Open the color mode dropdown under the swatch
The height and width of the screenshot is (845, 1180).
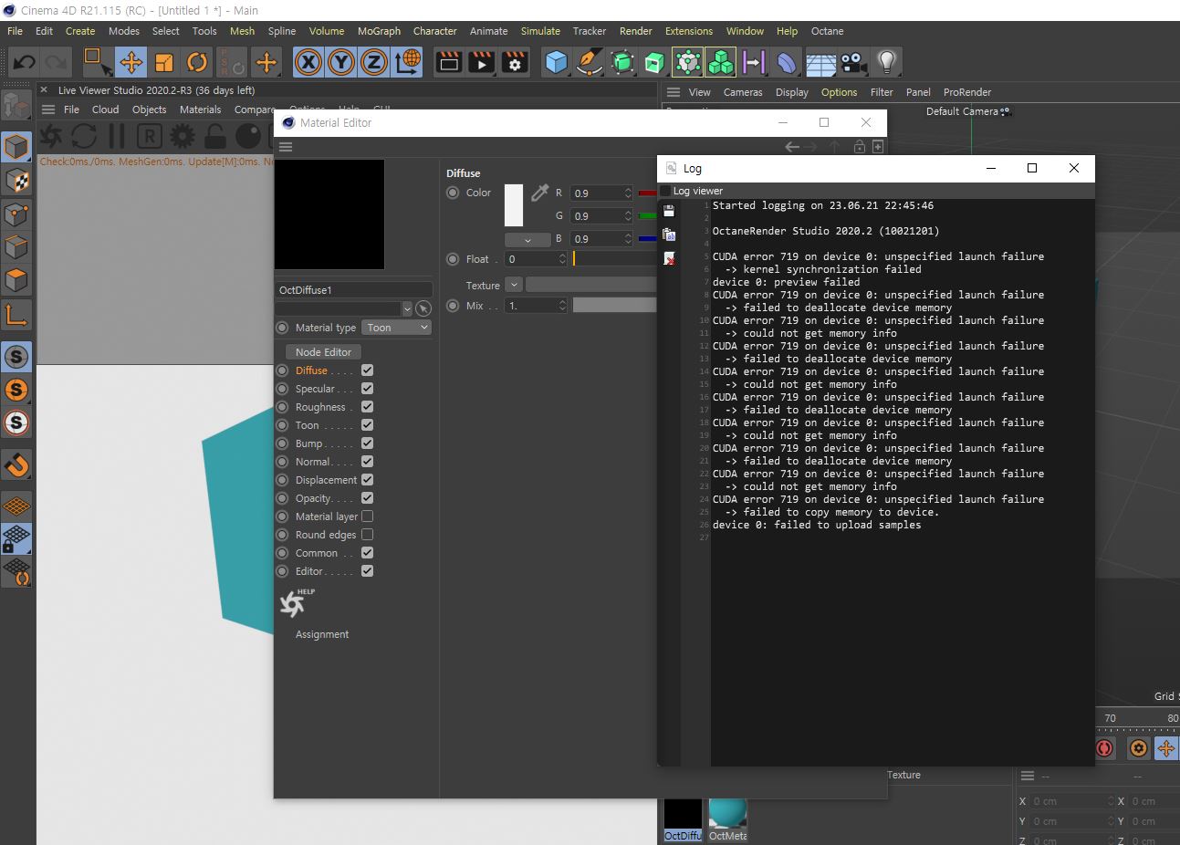(527, 239)
